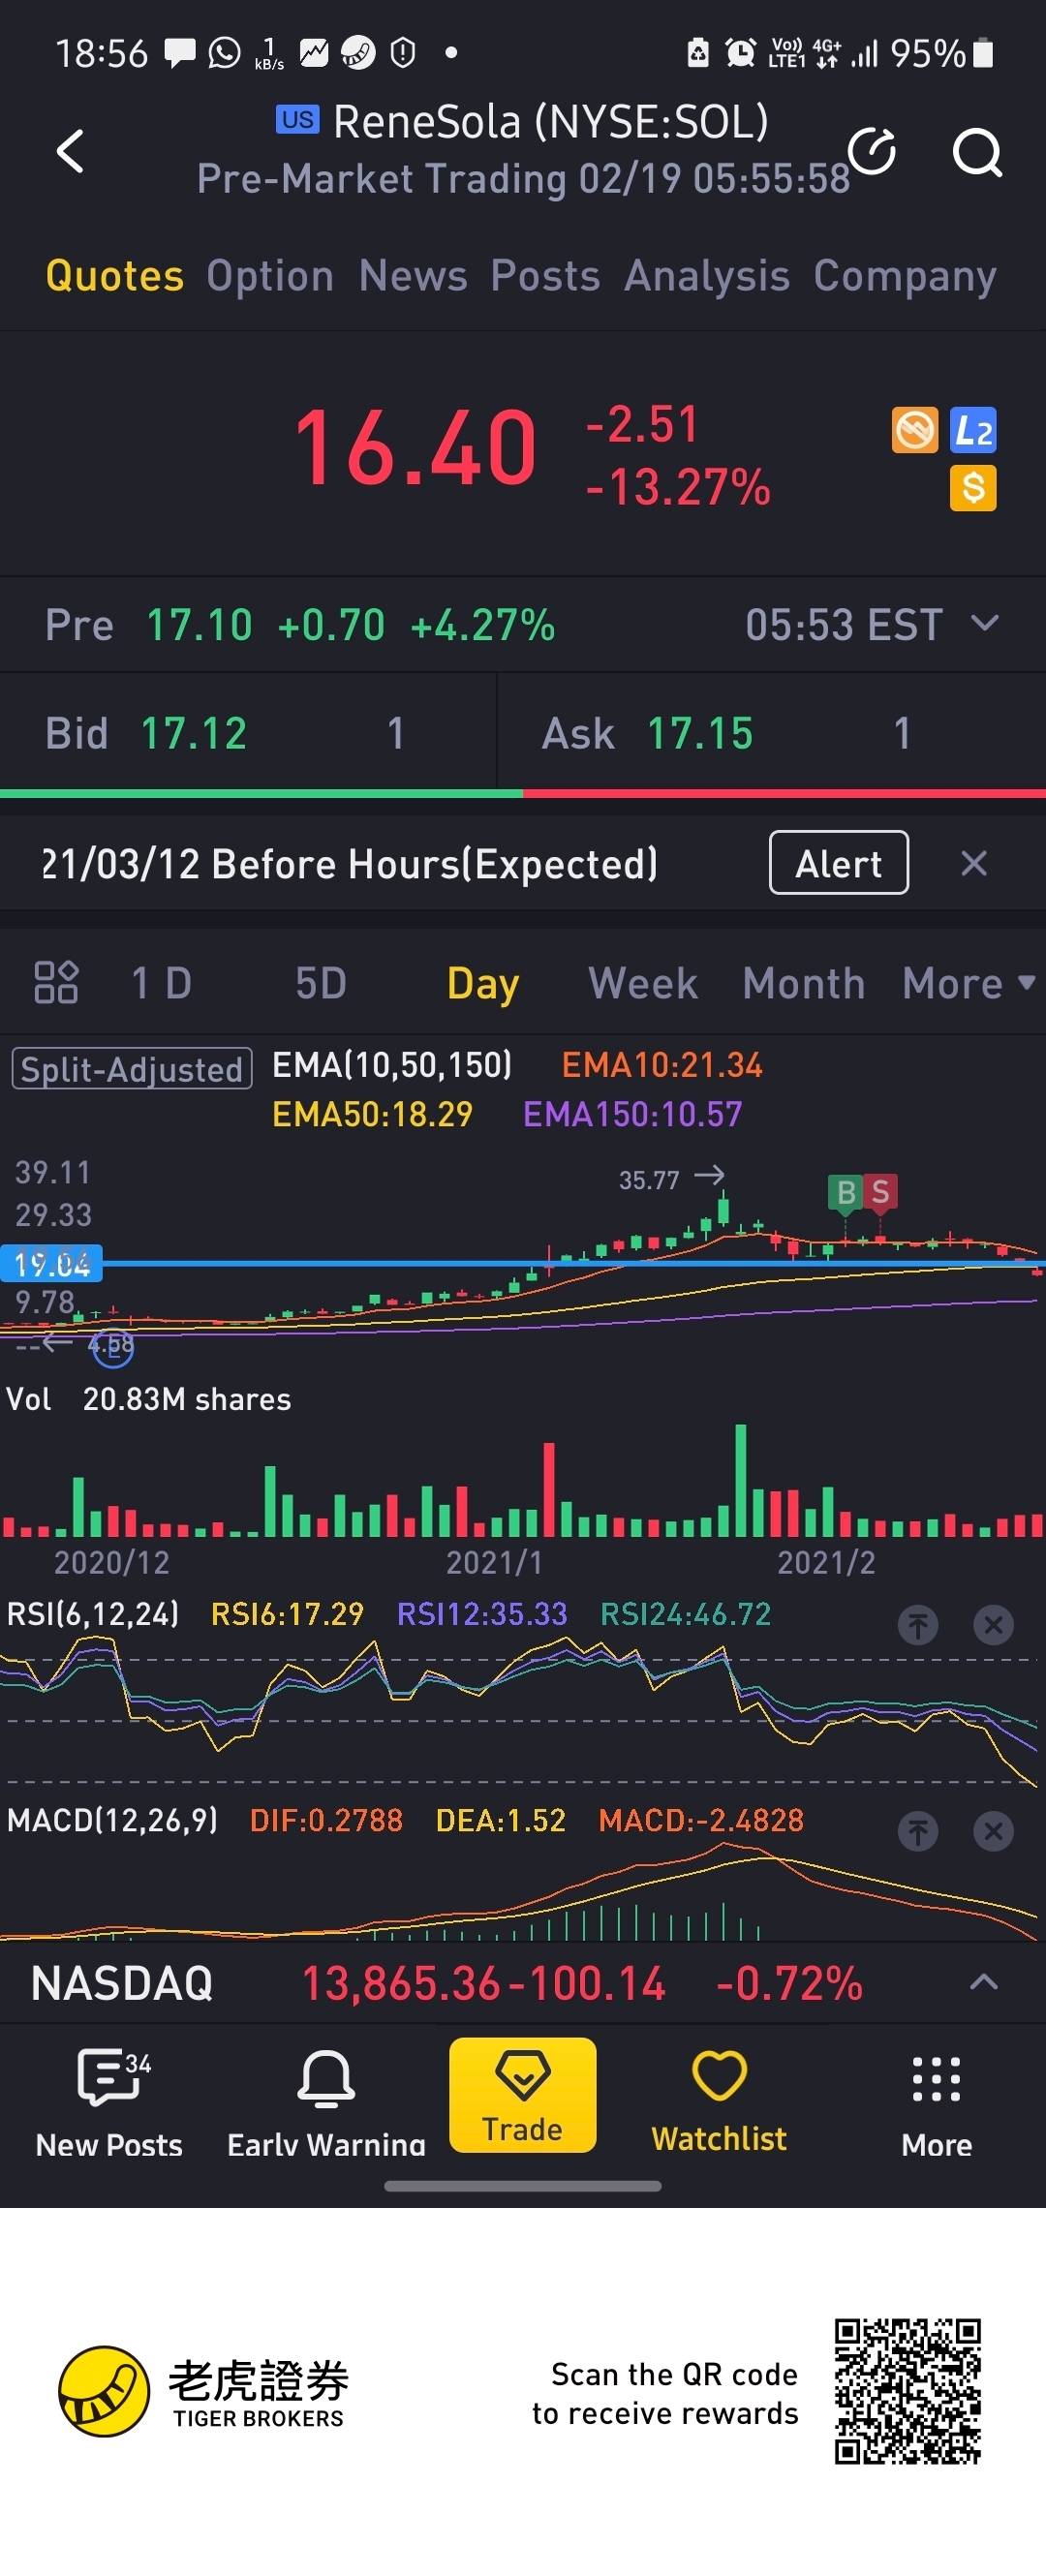1046x2576 pixels.
Task: Expand the NASDAQ index bar
Action: [x=984, y=1983]
